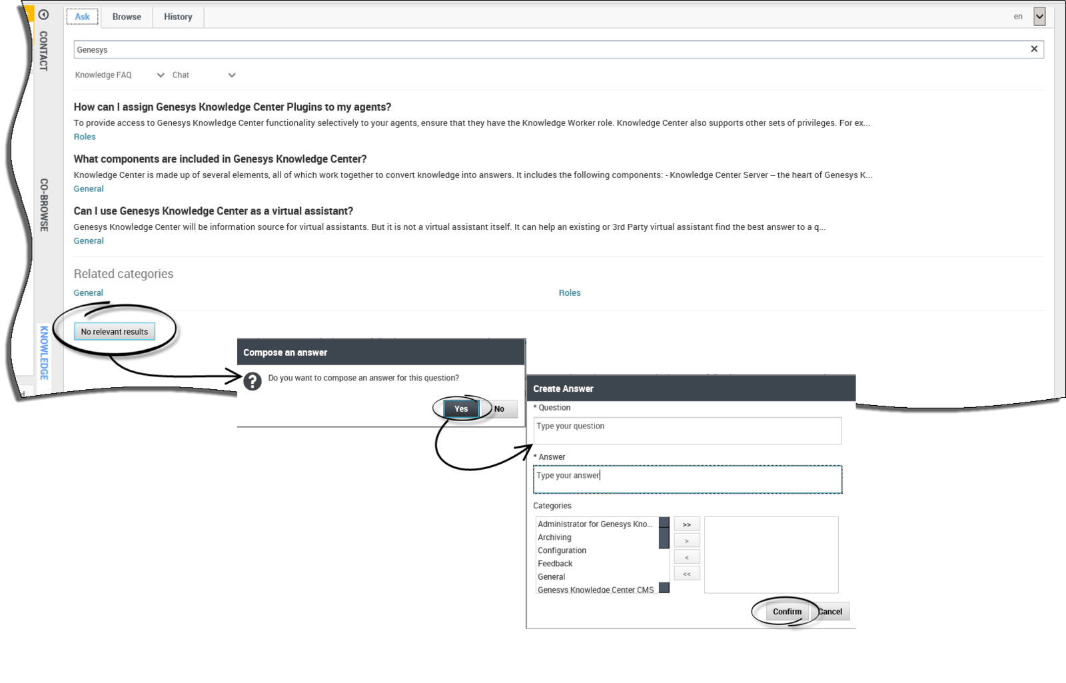Click the categories list scrollbar
The image size is (1066, 683).
(x=664, y=555)
